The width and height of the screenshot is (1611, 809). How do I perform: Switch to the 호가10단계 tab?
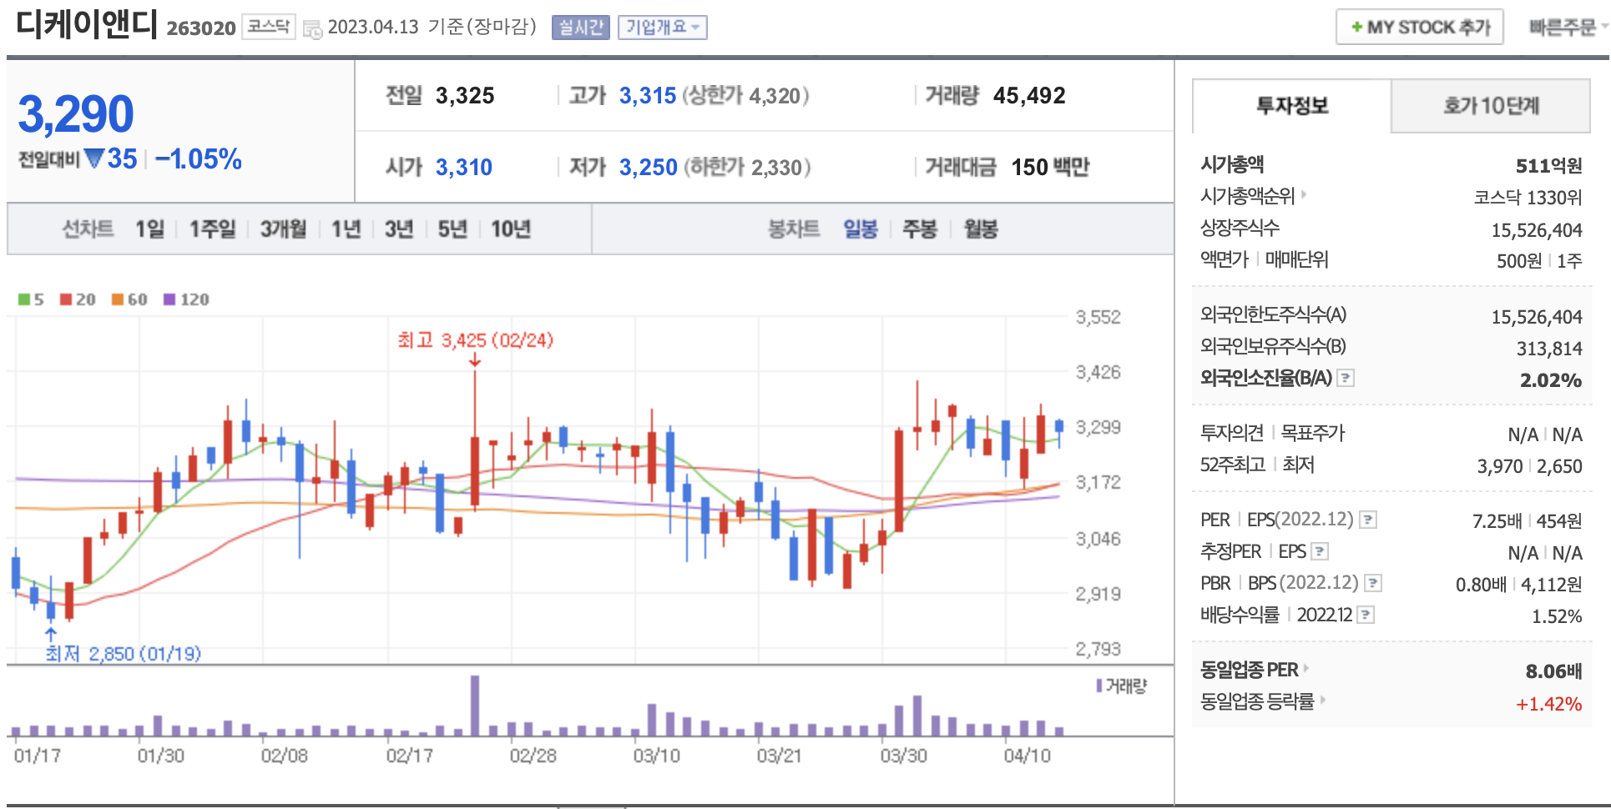click(1490, 106)
